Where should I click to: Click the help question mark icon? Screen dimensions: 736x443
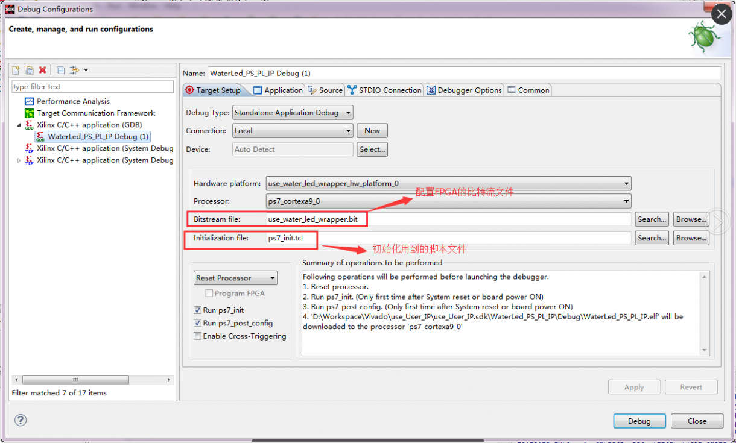point(21,420)
